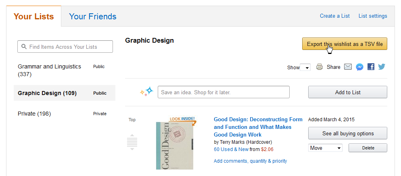Focus the Find Items Across Your Lists field
401x176 pixels.
[65, 47]
